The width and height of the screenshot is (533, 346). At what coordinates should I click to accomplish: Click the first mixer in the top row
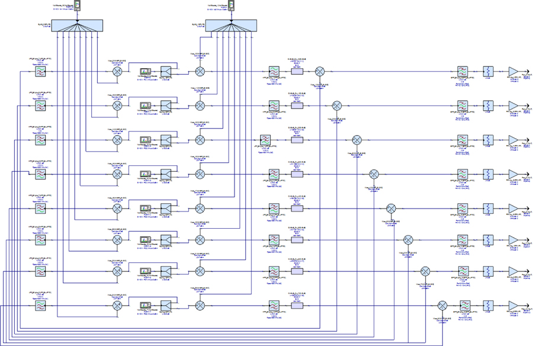tap(117, 72)
